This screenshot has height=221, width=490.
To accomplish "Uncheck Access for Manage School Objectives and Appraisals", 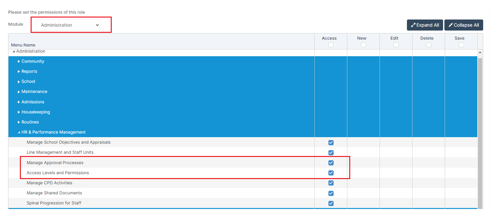I will 331,143.
